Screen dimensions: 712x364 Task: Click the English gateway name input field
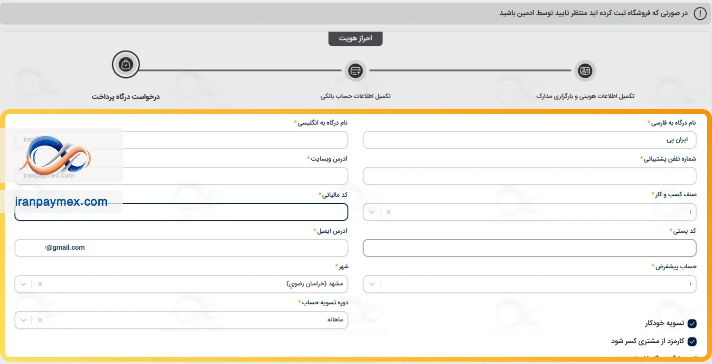coord(181,140)
